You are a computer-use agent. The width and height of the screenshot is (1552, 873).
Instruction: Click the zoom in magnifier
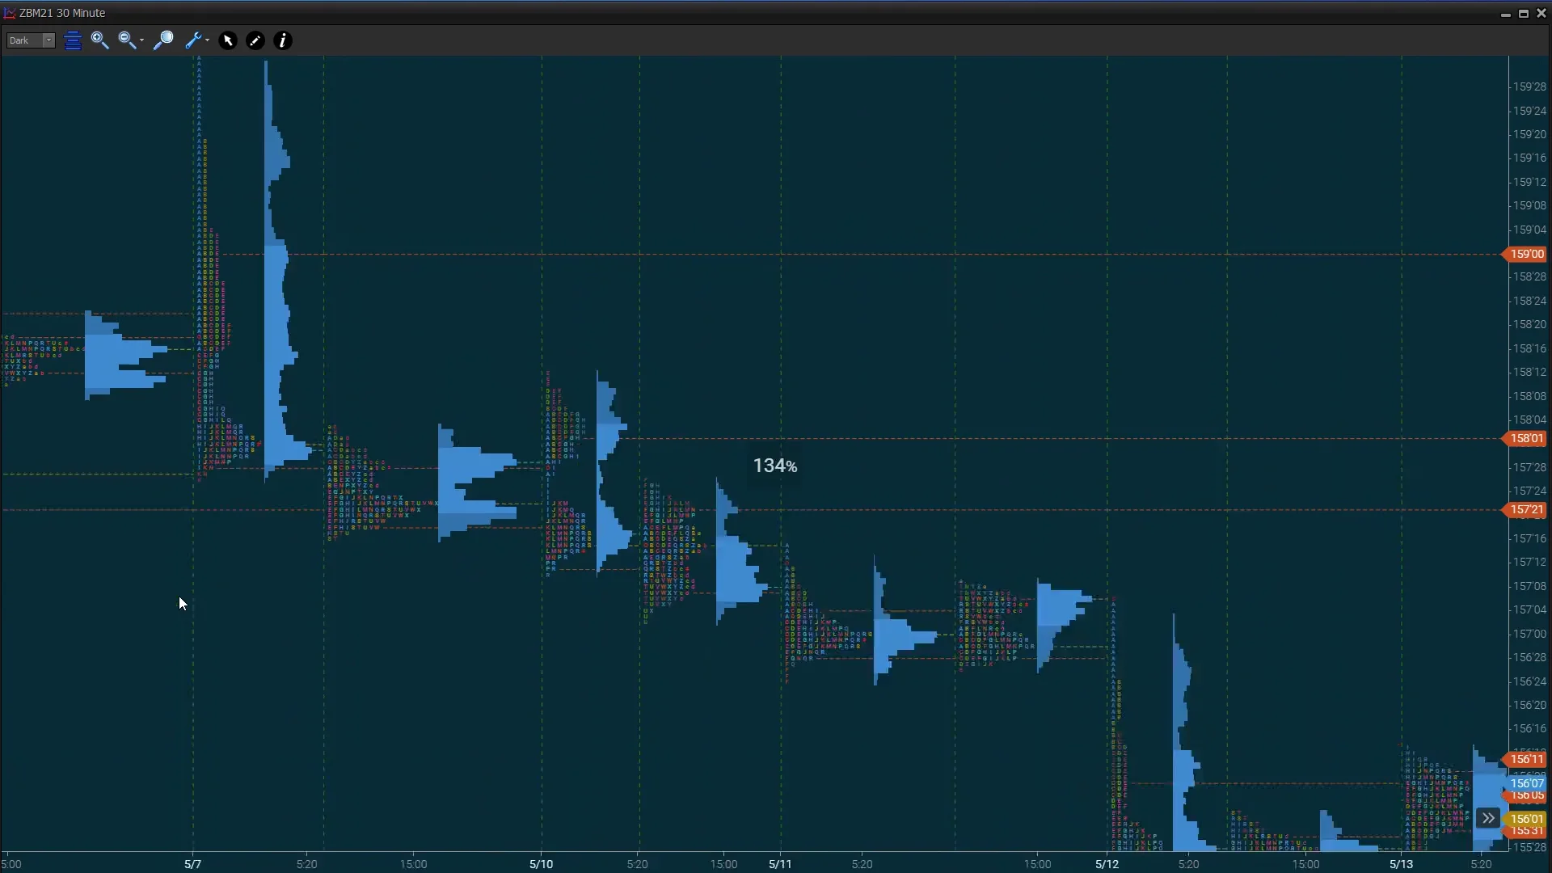pyautogui.click(x=99, y=40)
